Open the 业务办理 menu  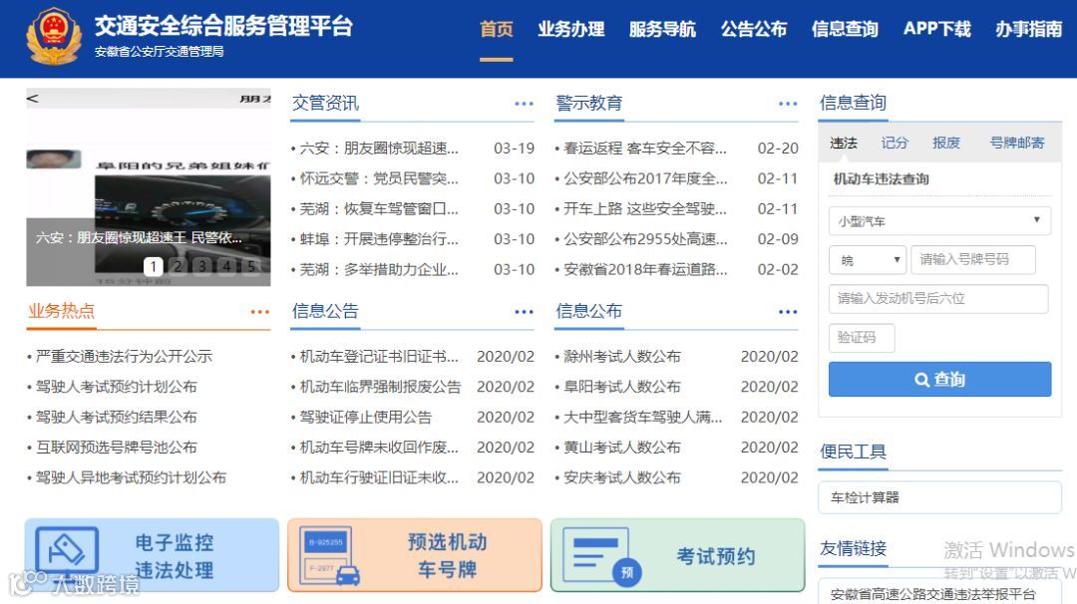pos(570,29)
